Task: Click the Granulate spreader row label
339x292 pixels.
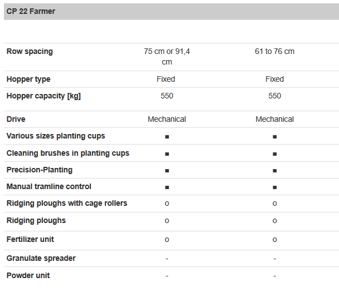Action: click(x=41, y=259)
